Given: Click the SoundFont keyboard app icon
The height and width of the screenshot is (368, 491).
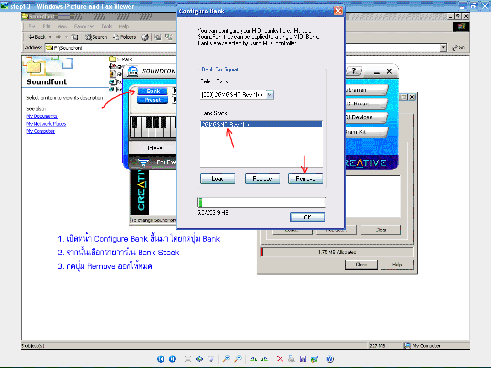Looking at the screenshot, I should tap(132, 71).
